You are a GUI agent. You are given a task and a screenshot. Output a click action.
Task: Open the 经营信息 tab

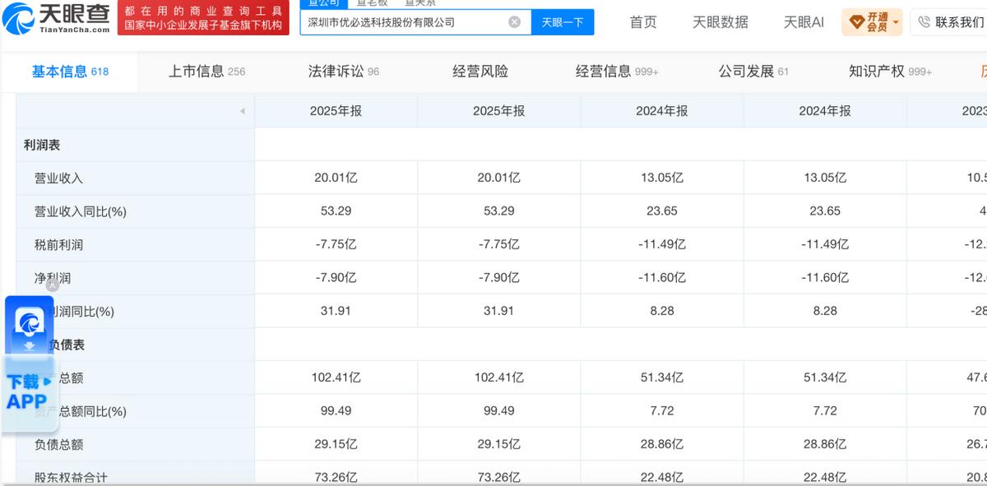617,72
